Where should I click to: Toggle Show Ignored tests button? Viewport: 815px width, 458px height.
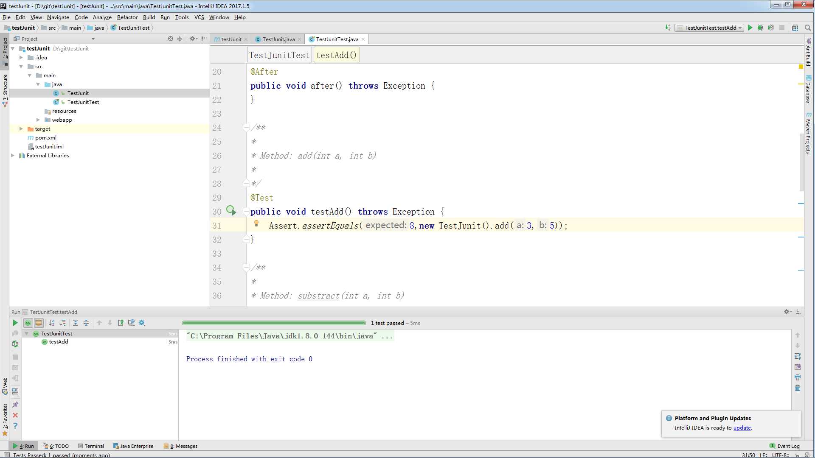(x=39, y=323)
